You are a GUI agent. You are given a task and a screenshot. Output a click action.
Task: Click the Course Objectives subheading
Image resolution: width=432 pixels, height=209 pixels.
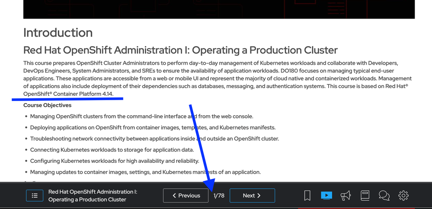48,105
